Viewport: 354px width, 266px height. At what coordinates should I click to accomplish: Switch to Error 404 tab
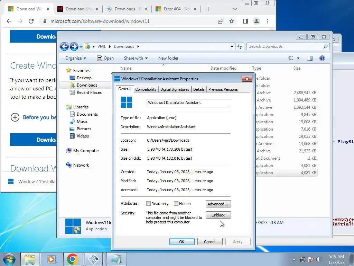point(177,9)
